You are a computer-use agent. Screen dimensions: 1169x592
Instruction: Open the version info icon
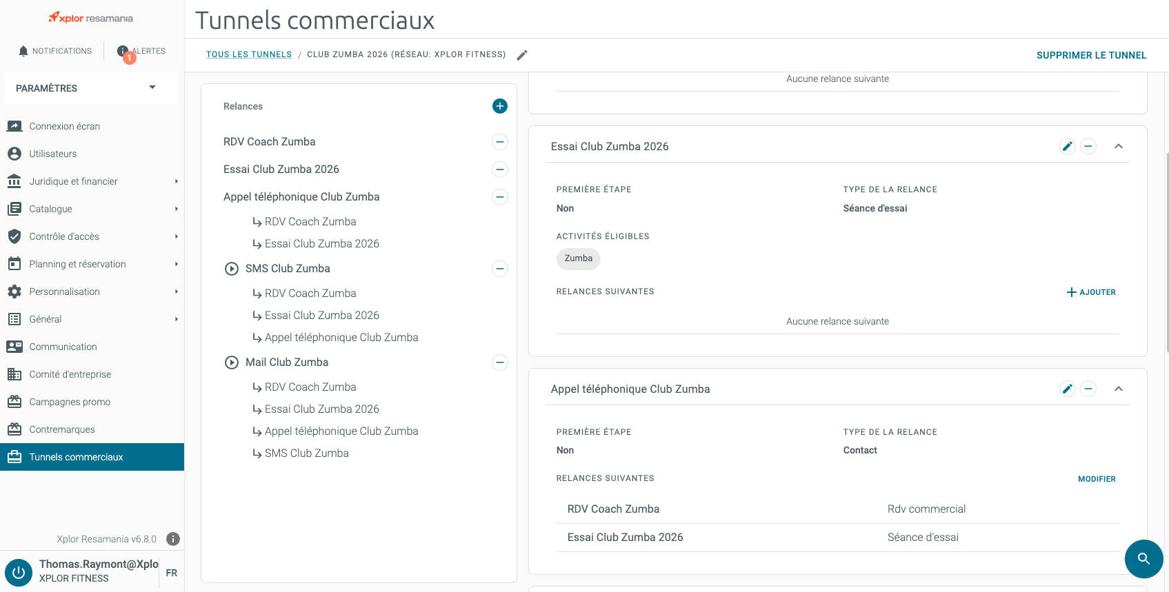click(173, 539)
